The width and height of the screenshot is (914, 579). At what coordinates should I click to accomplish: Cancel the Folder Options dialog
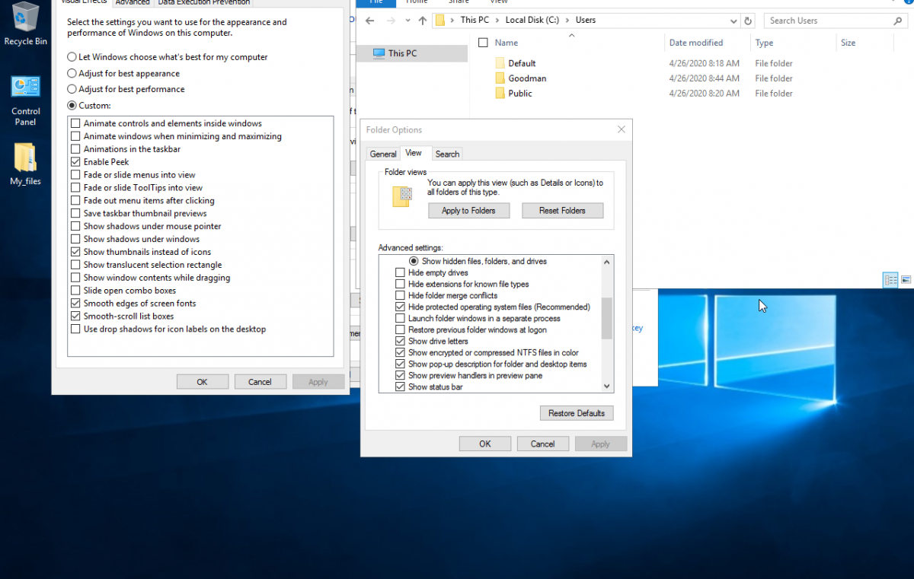(x=543, y=444)
